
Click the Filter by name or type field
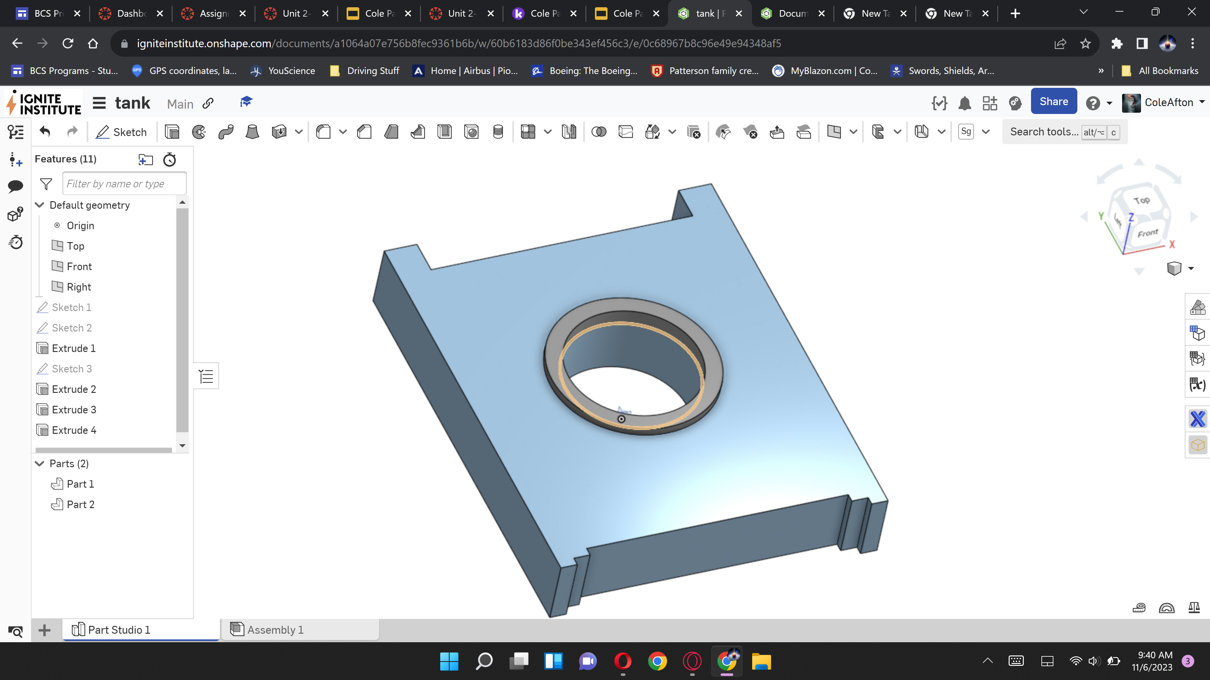point(124,184)
